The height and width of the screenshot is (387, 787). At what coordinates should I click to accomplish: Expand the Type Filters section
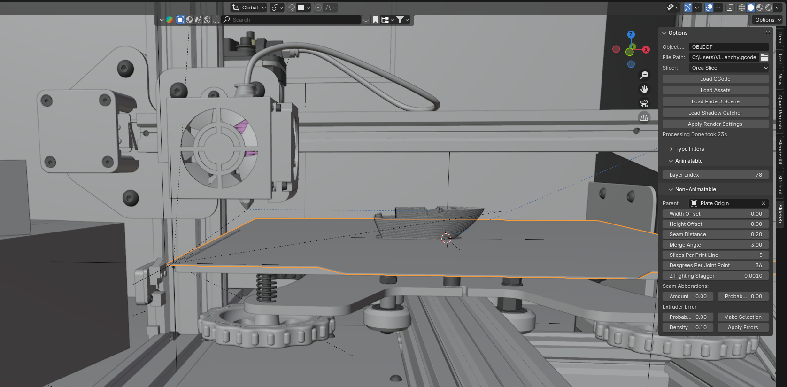click(x=689, y=149)
